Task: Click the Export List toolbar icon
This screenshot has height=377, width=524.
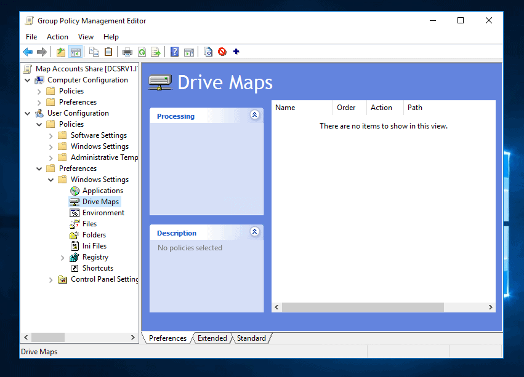Action: tap(156, 52)
